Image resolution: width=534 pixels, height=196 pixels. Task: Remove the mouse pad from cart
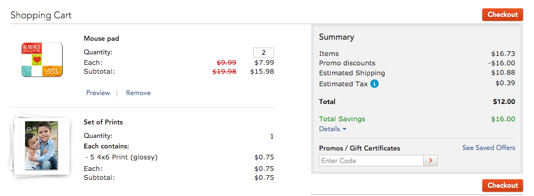click(138, 93)
